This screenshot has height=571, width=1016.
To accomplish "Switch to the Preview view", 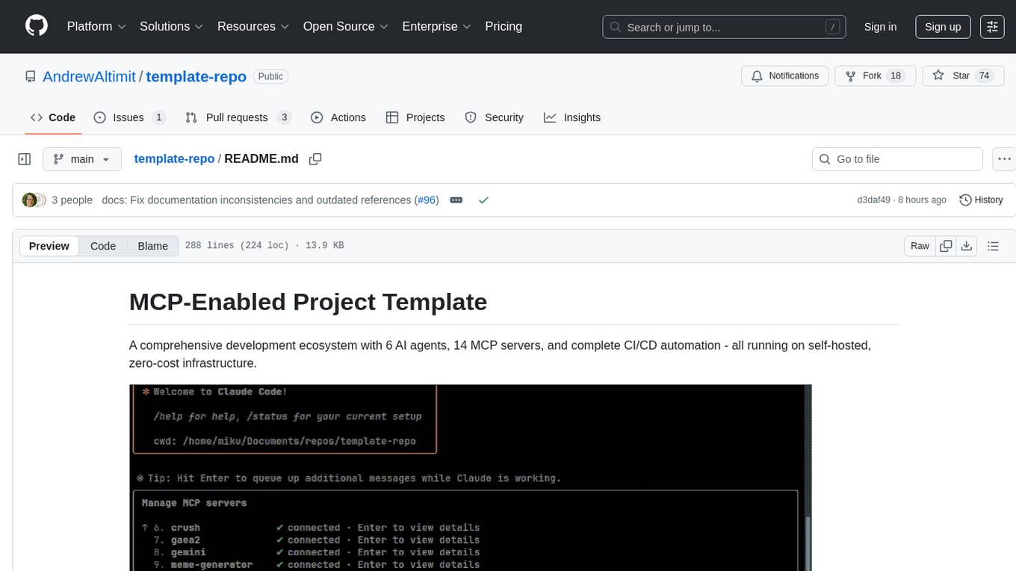I will click(49, 246).
